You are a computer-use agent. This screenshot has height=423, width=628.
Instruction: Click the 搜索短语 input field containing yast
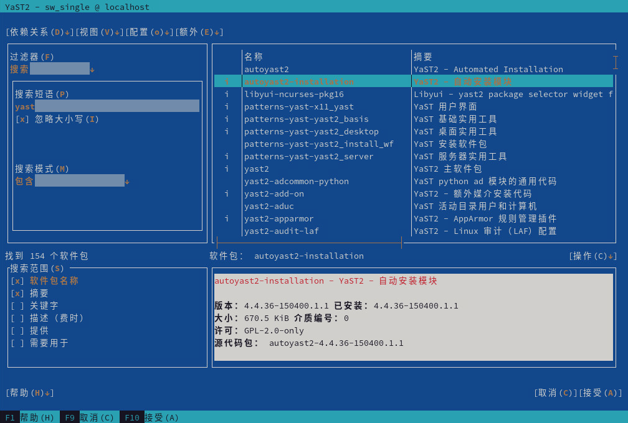pos(107,106)
